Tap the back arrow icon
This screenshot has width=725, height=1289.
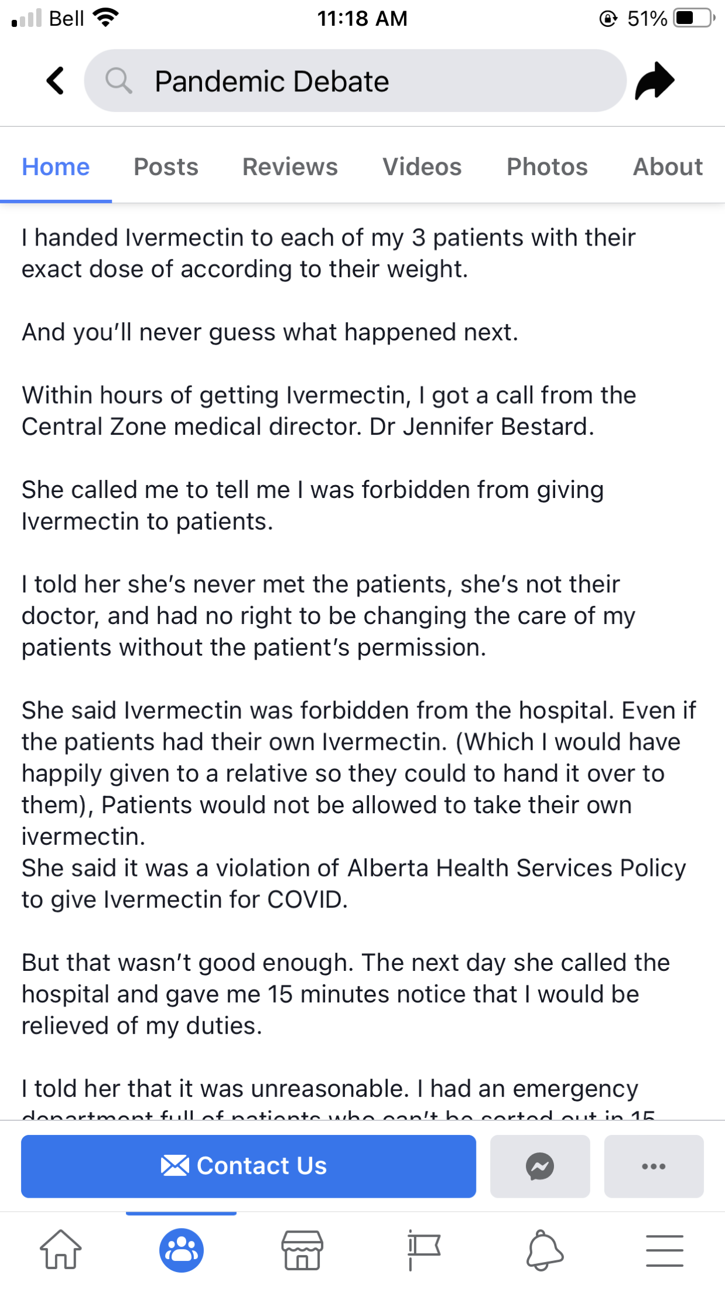(56, 81)
